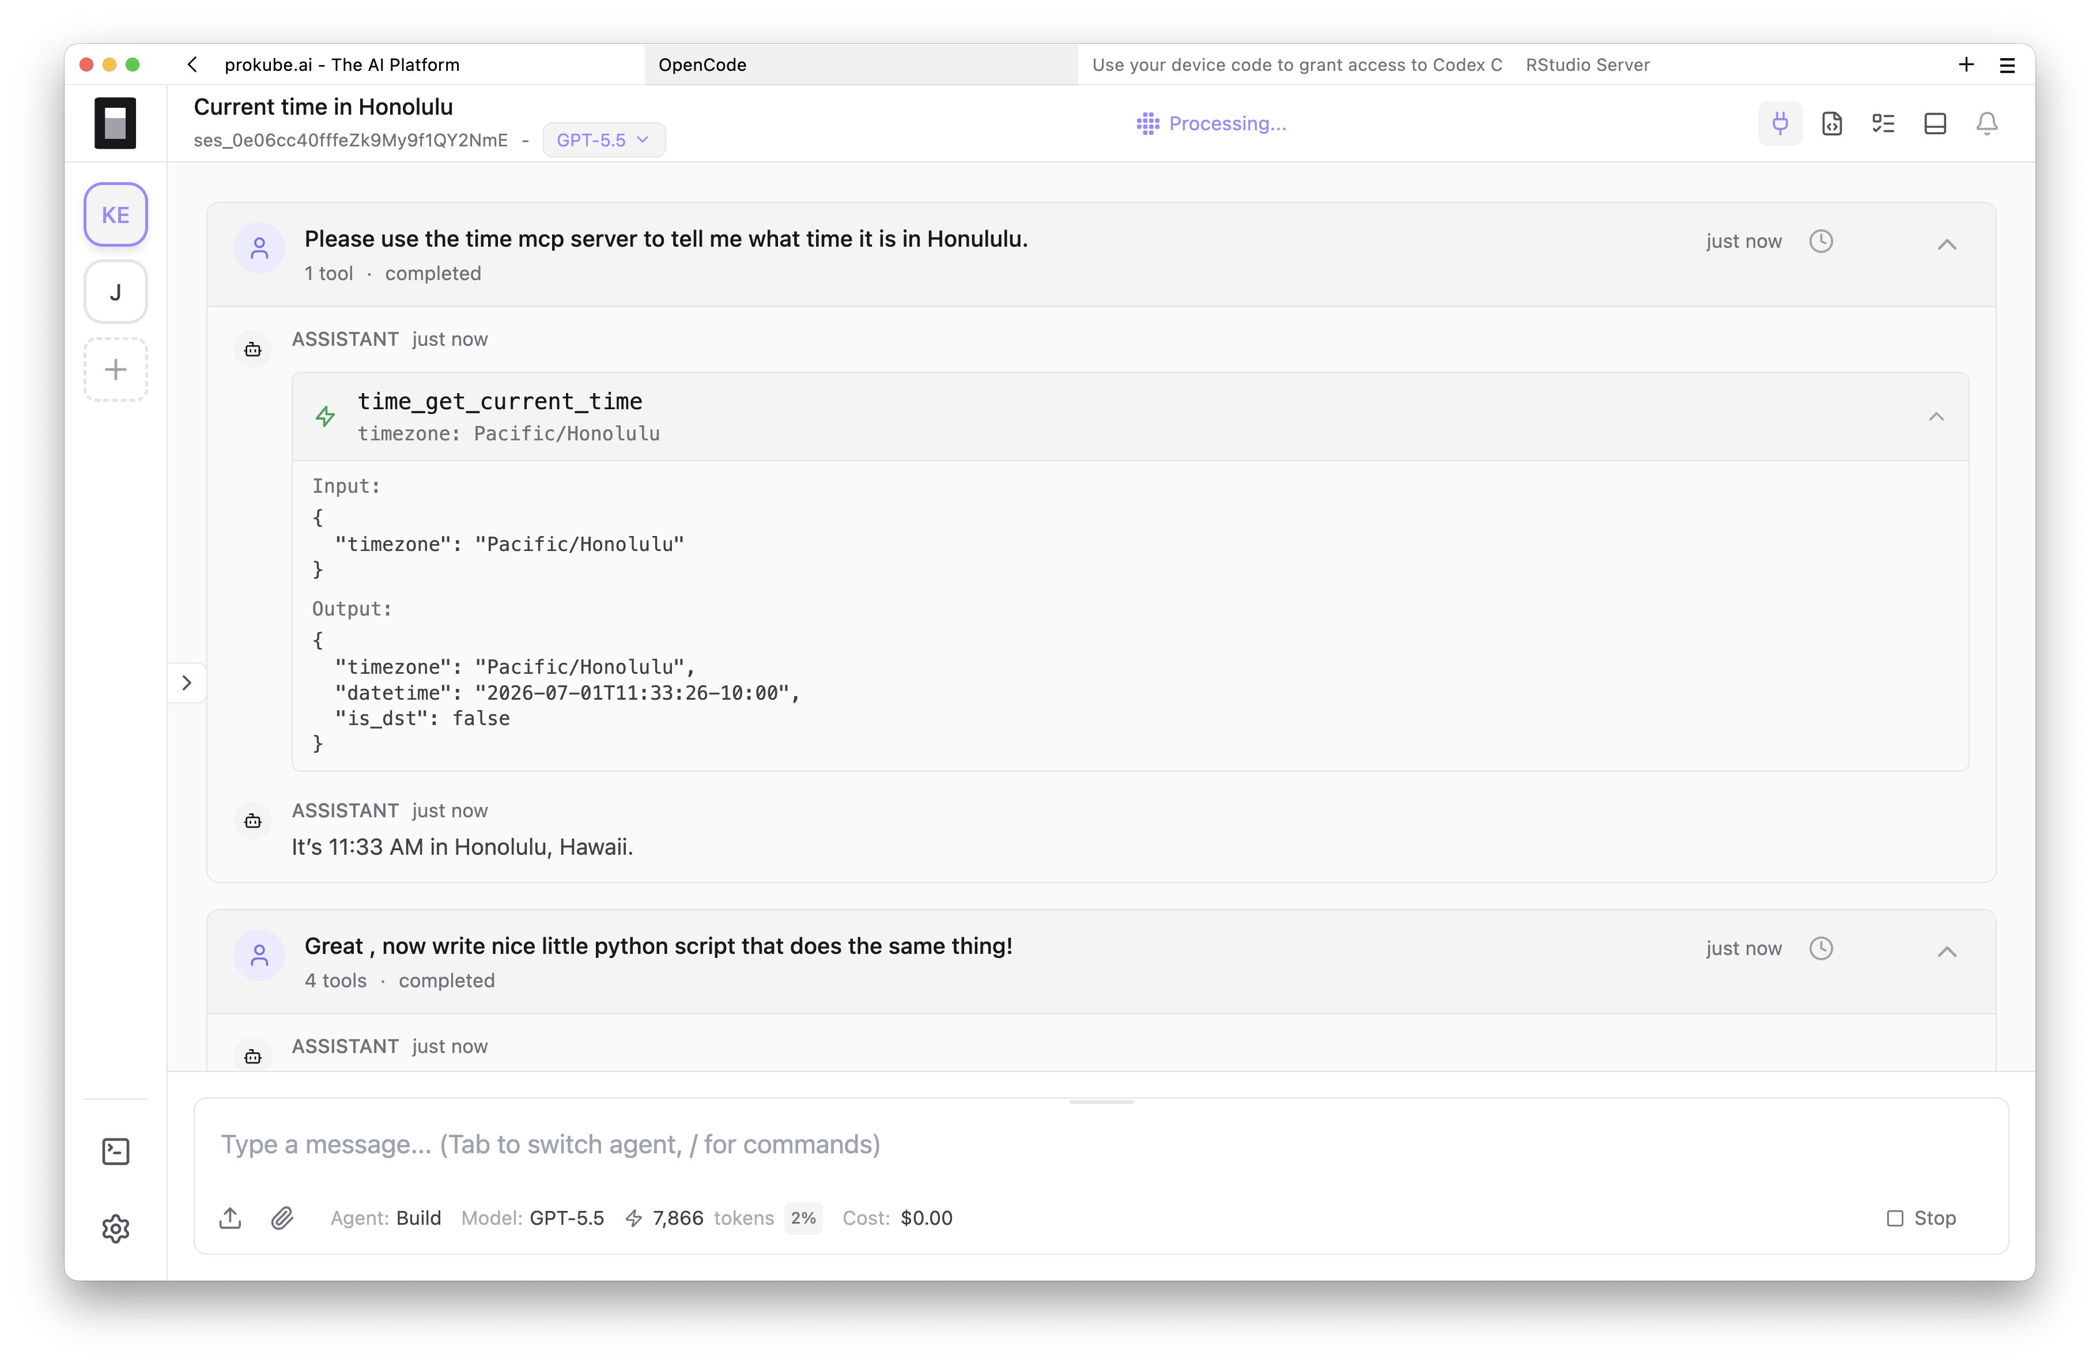The width and height of the screenshot is (2100, 1366).
Task: Expand the left side panel arrow
Action: click(187, 683)
